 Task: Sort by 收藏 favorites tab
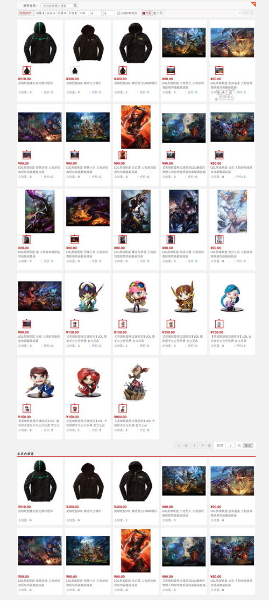(62, 13)
